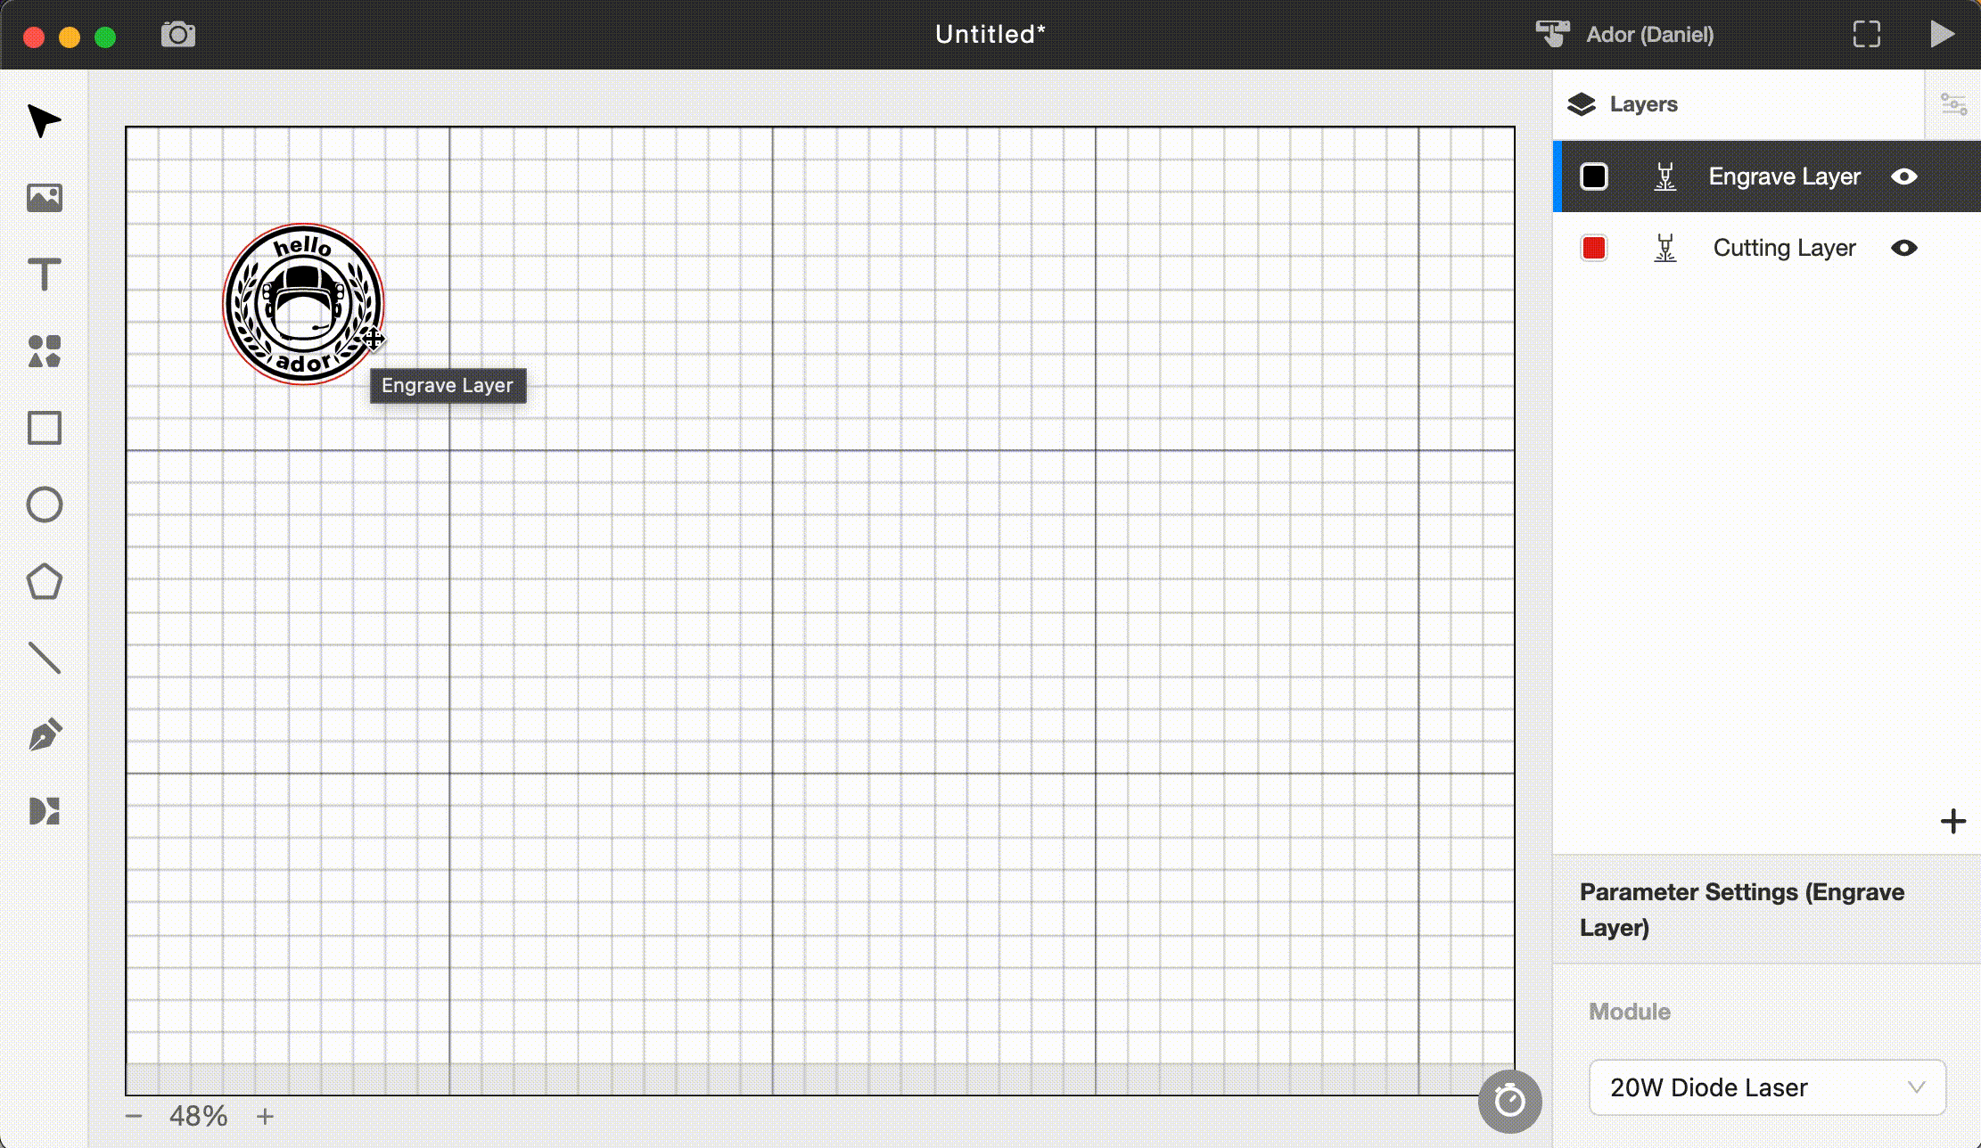Click the 48% zoom level
This screenshot has height=1148, width=1981.
pos(198,1116)
